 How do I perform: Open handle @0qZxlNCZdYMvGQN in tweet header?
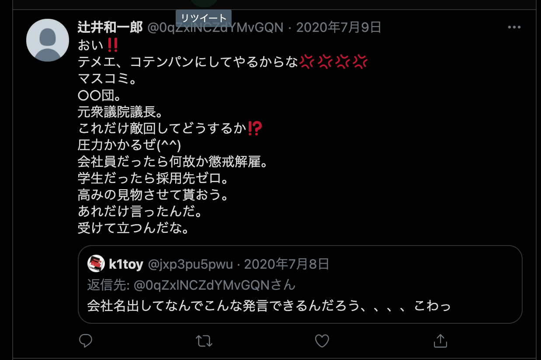(x=215, y=28)
